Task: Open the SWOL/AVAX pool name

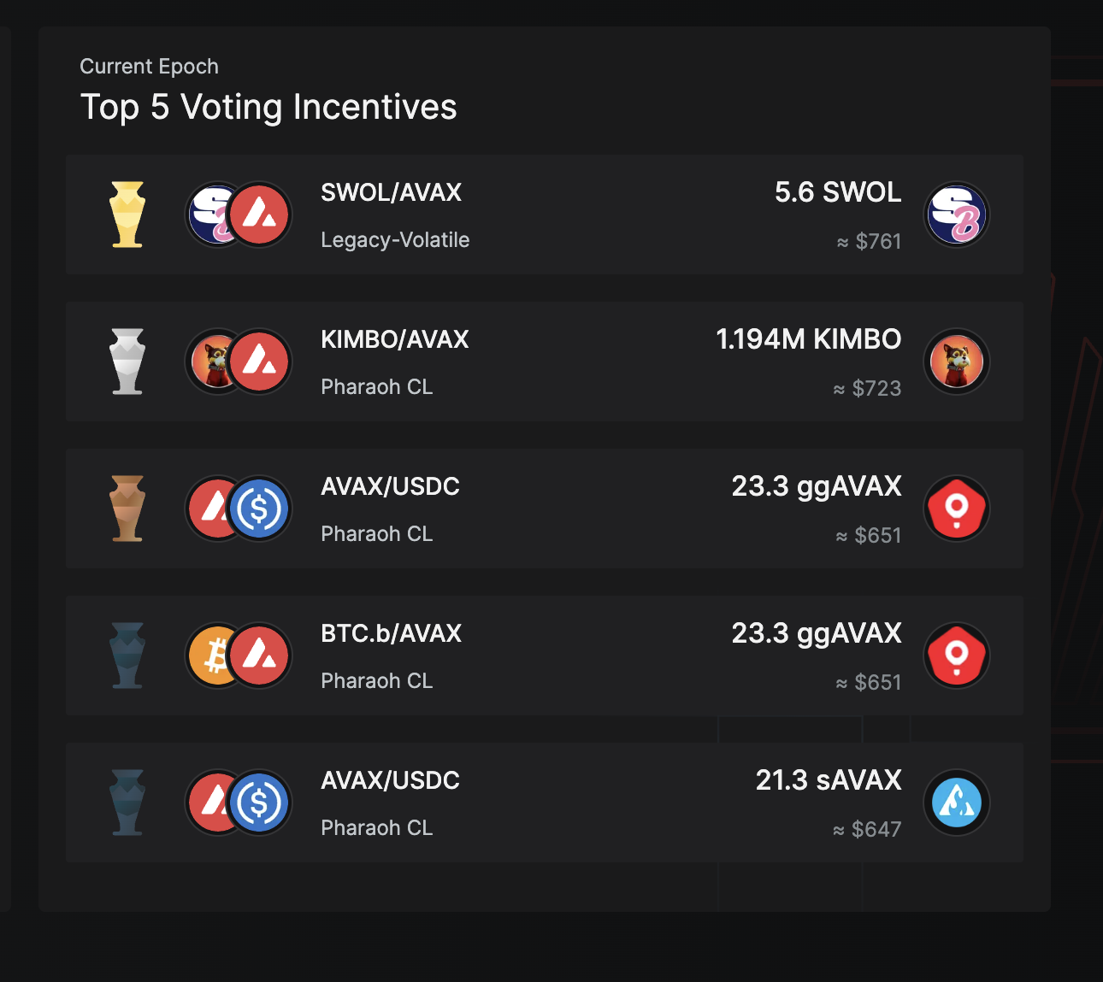Action: [x=391, y=192]
